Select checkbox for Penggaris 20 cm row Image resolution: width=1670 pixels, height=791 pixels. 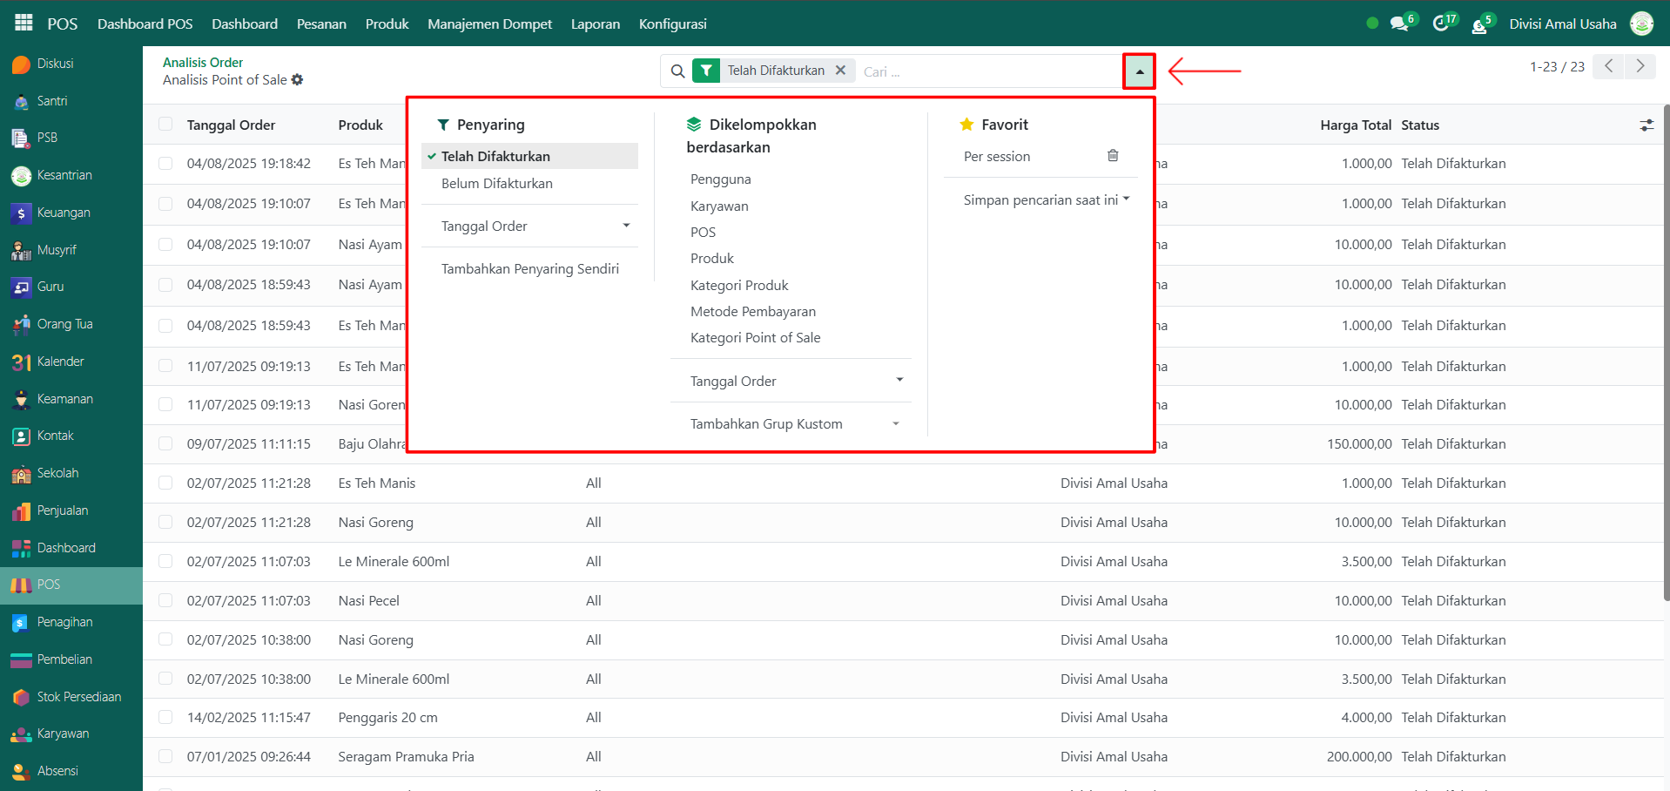pos(165,718)
